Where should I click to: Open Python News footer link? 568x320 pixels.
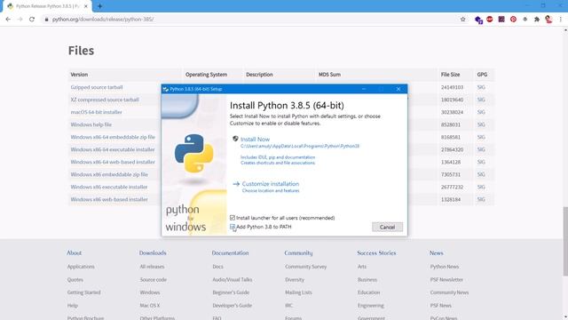click(445, 267)
